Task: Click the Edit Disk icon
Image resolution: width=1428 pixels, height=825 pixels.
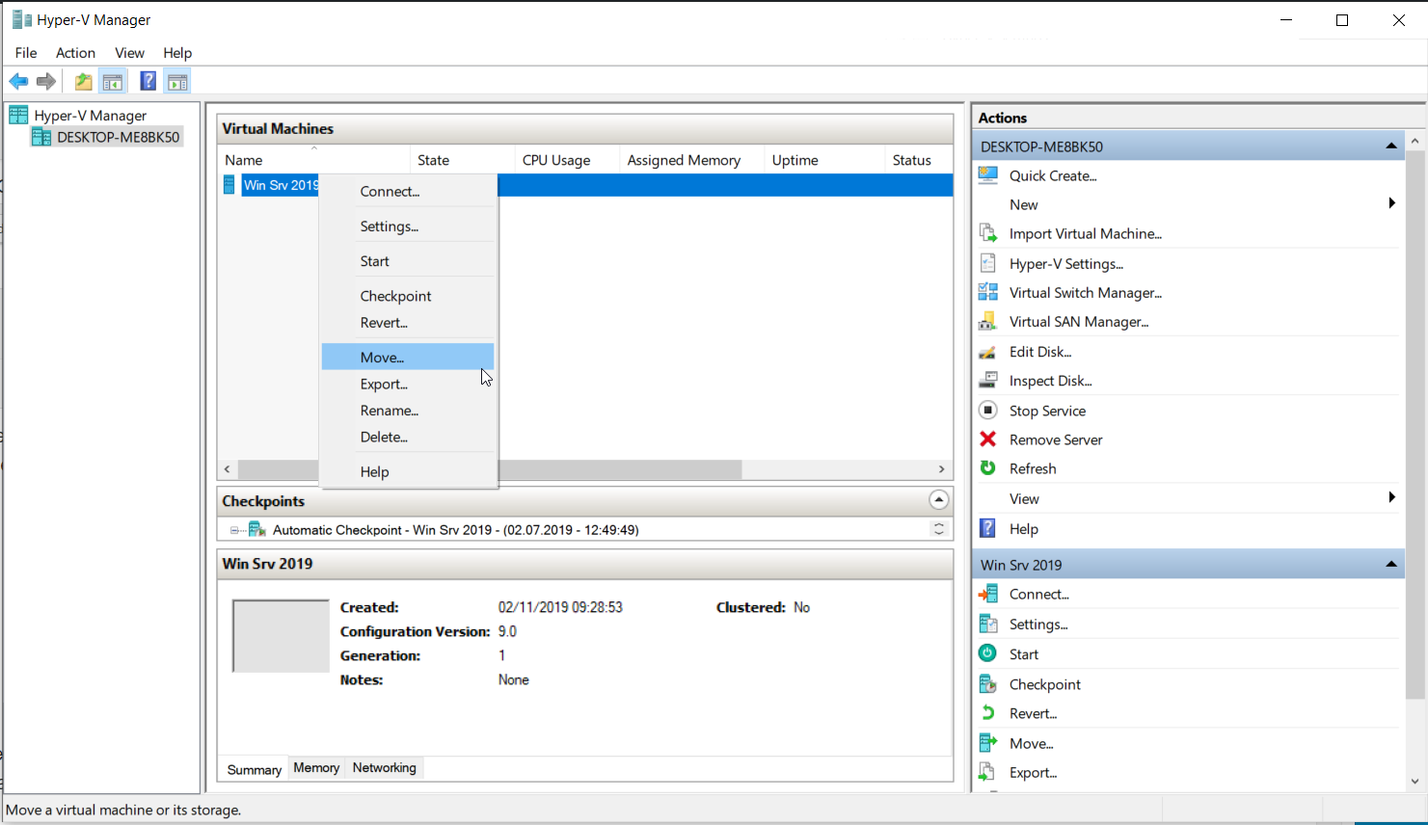Action: pos(988,352)
